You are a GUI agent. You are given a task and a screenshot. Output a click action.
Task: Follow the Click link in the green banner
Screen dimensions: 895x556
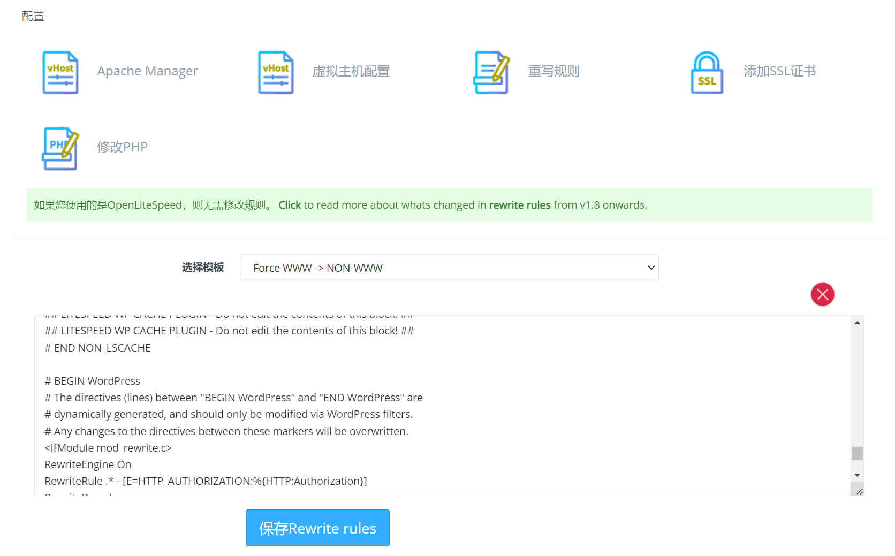pyautogui.click(x=290, y=205)
